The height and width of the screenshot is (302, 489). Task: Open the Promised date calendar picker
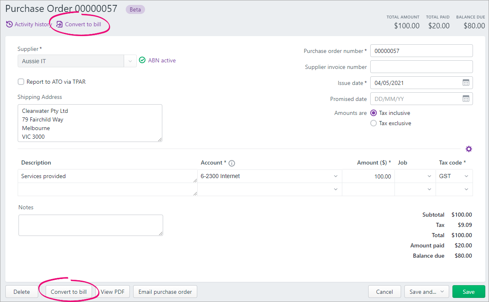coord(466,99)
